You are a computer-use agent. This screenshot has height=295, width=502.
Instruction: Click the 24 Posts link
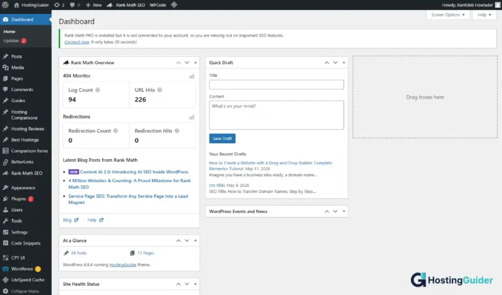pyautogui.click(x=79, y=253)
